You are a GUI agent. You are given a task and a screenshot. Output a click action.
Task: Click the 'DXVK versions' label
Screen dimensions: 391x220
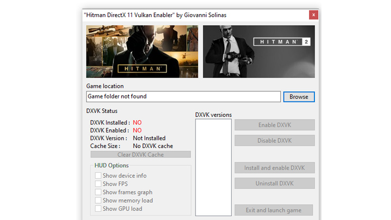[213, 115]
